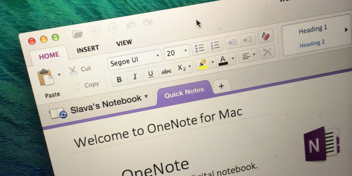Add a new section with the plus button
This screenshot has height=176, width=352.
click(221, 87)
